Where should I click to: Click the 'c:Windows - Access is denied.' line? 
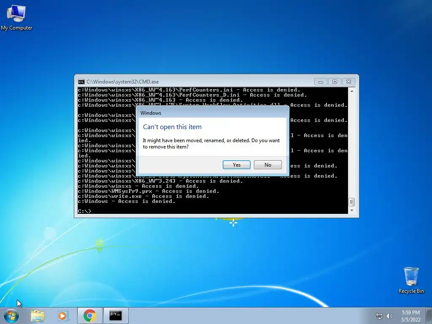click(x=127, y=201)
